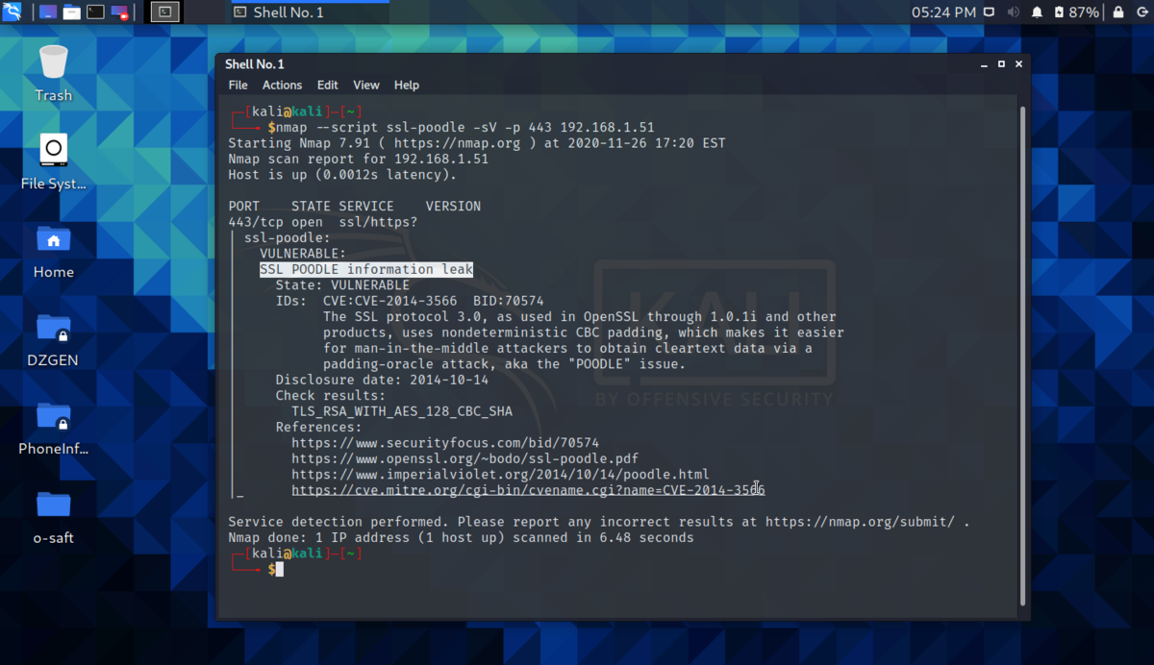Click the battery 87% indicator
The image size is (1154, 665).
[x=1076, y=12]
